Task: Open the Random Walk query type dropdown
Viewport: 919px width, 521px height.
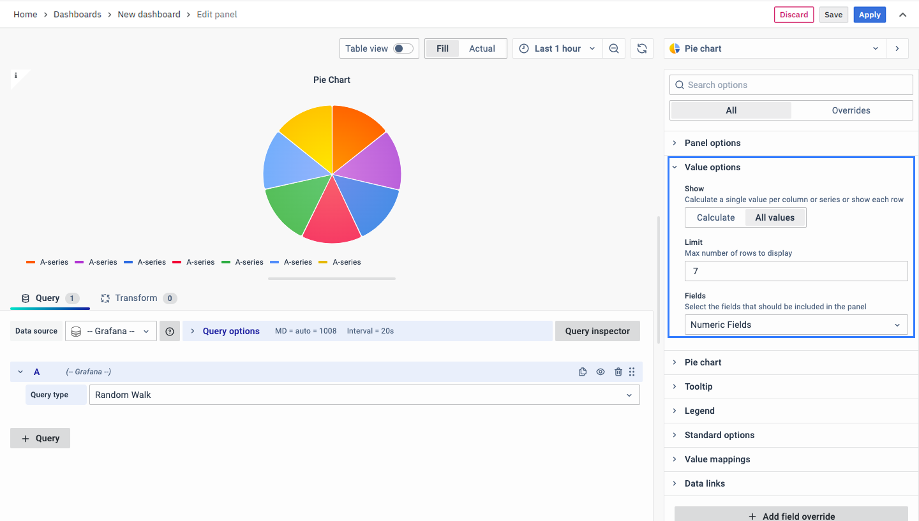Action: tap(364, 395)
